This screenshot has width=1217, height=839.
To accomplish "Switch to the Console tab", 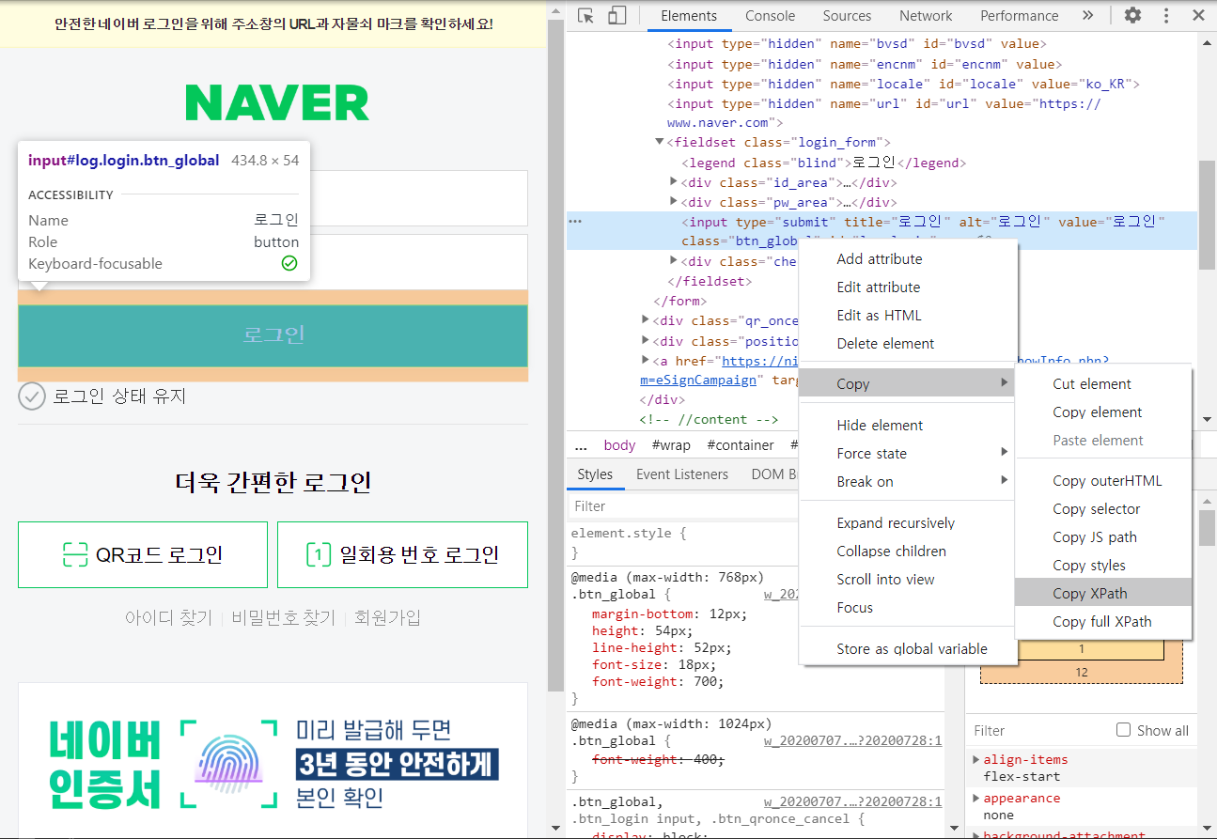I will tap(770, 16).
